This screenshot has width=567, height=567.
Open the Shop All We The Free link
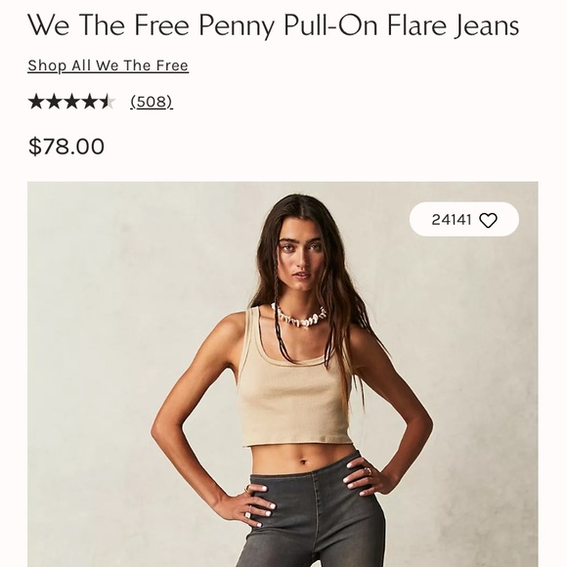(x=109, y=65)
